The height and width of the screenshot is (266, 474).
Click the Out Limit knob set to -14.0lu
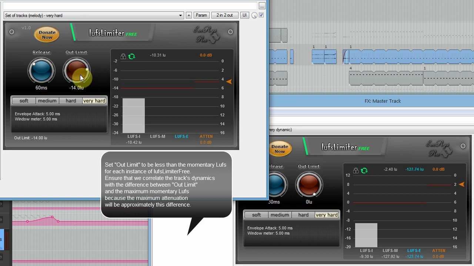[x=76, y=71]
